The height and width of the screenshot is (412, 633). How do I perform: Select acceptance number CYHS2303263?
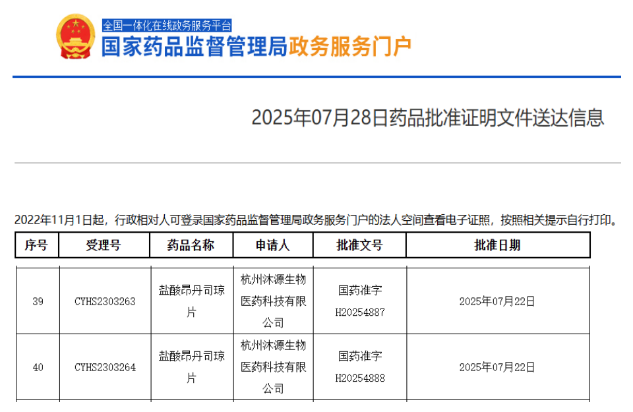pos(105,301)
